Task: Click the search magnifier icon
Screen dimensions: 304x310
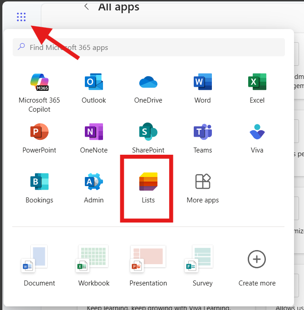Action: tap(21, 47)
